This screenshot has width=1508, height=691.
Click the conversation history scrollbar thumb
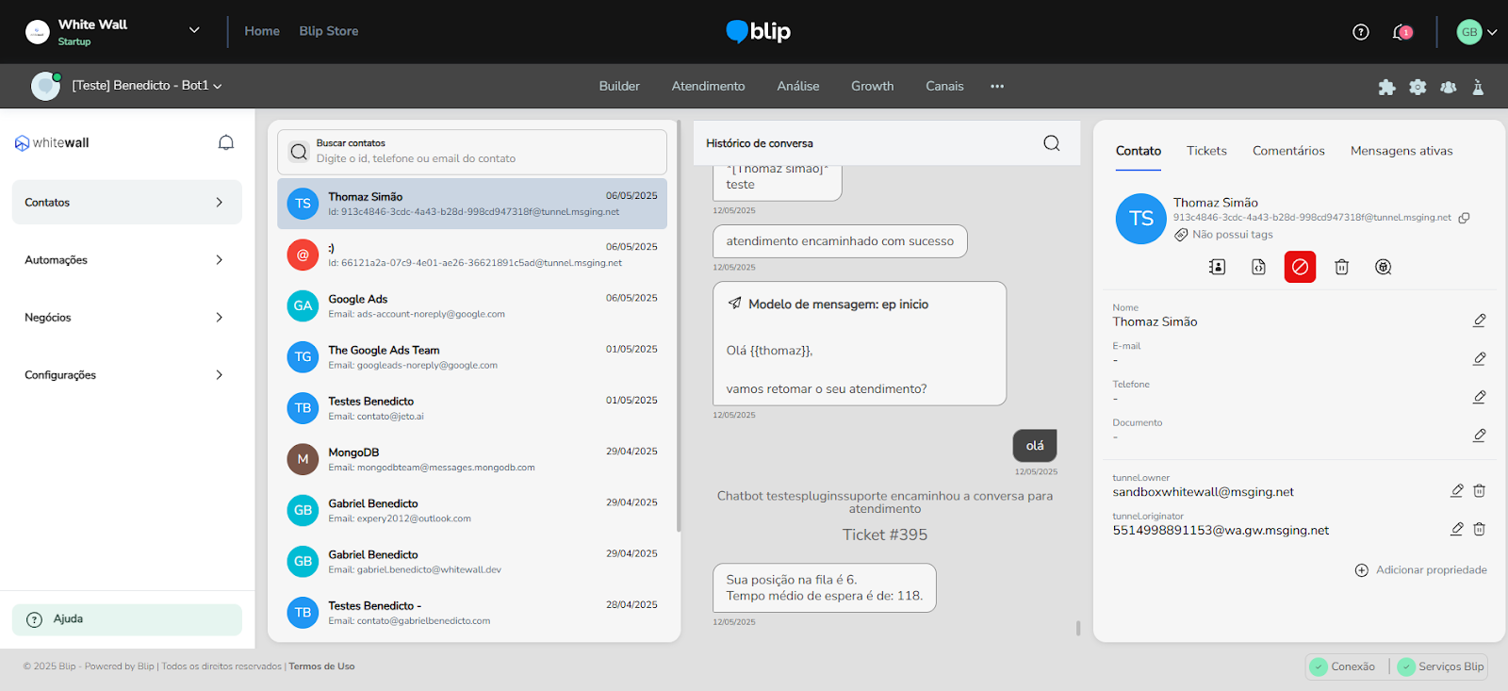1078,628
